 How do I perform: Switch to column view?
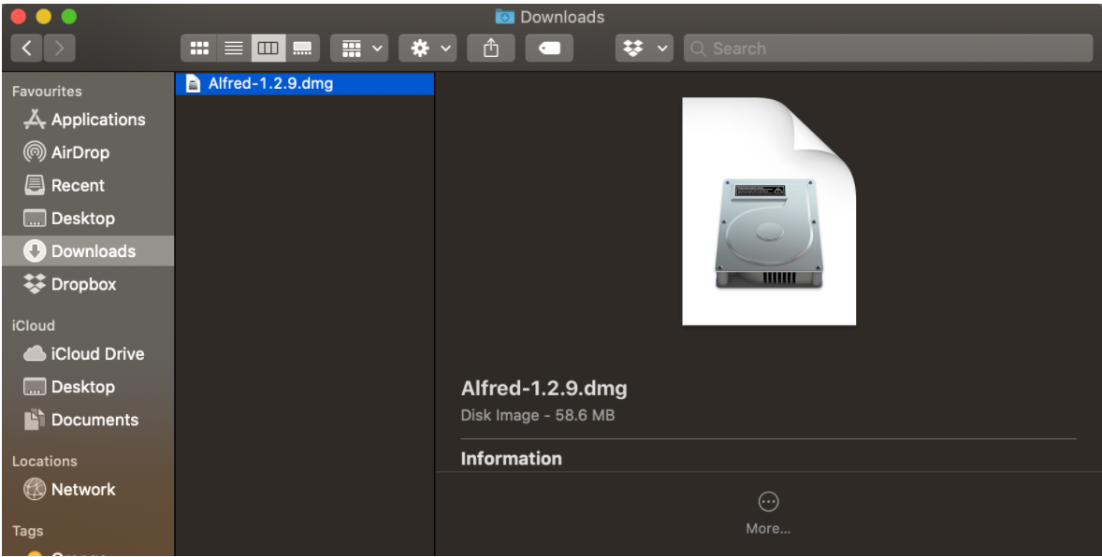click(268, 48)
